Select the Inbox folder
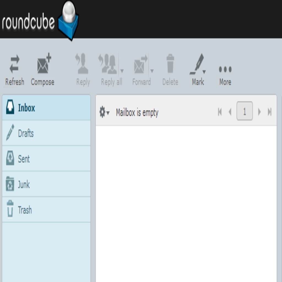 pos(46,108)
